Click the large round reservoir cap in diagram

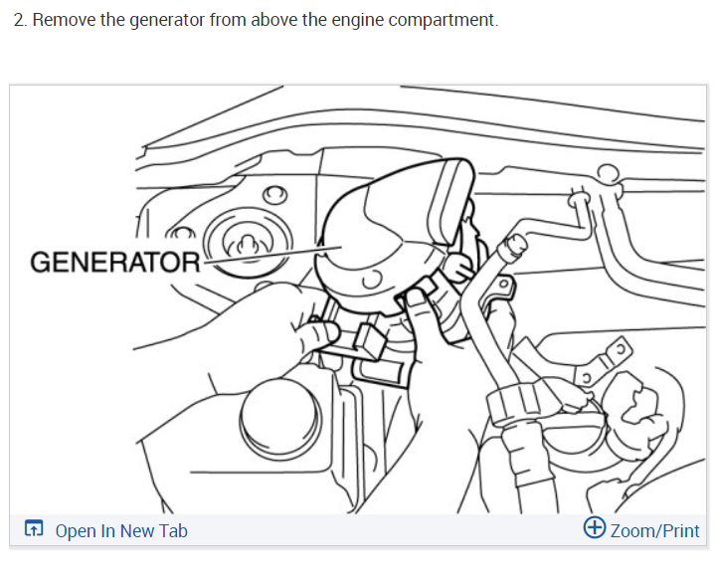click(x=280, y=418)
